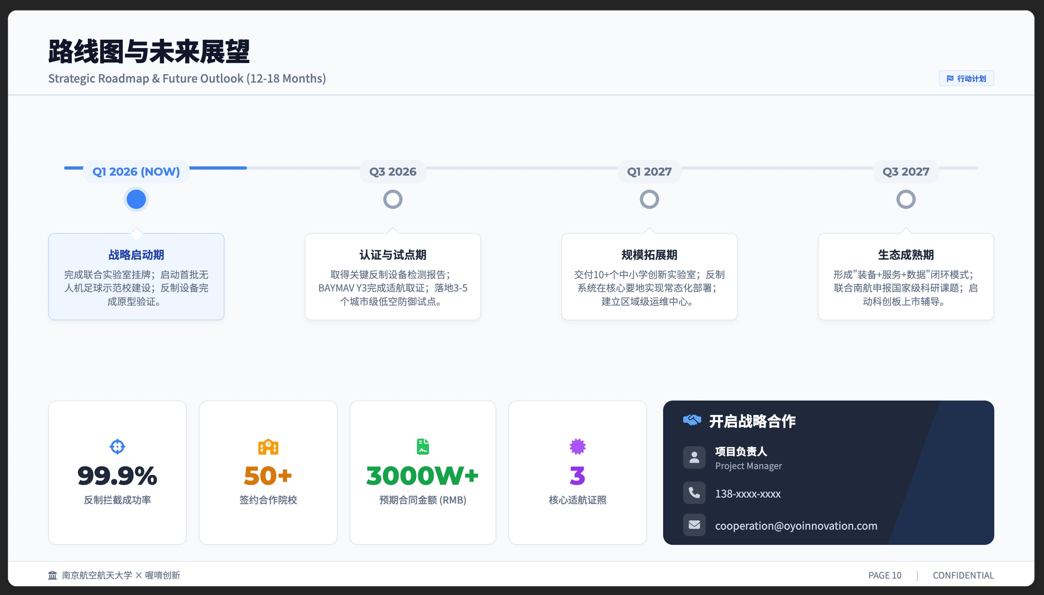Click the 项目负责人 contact name
The width and height of the screenshot is (1044, 595).
741,451
